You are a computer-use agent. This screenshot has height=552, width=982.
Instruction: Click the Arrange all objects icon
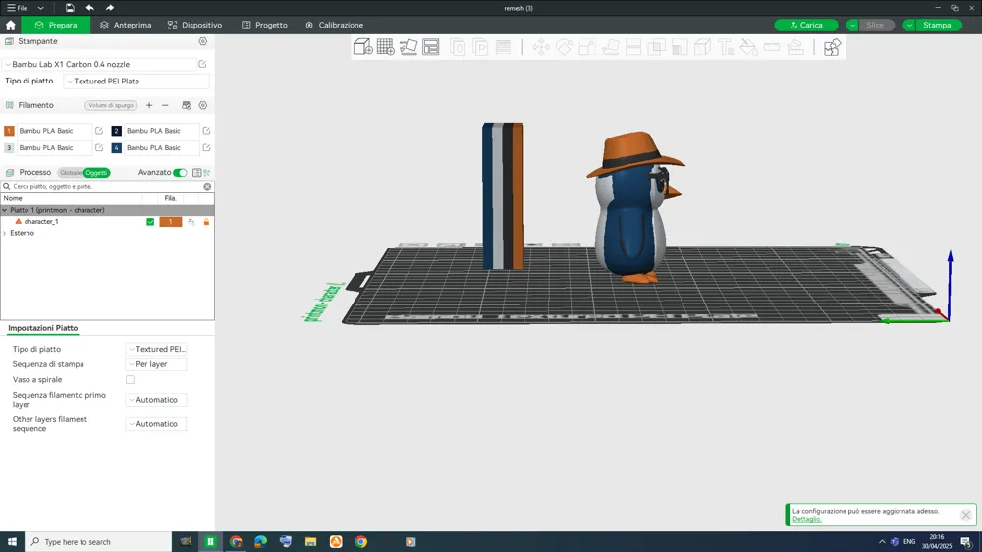(431, 47)
